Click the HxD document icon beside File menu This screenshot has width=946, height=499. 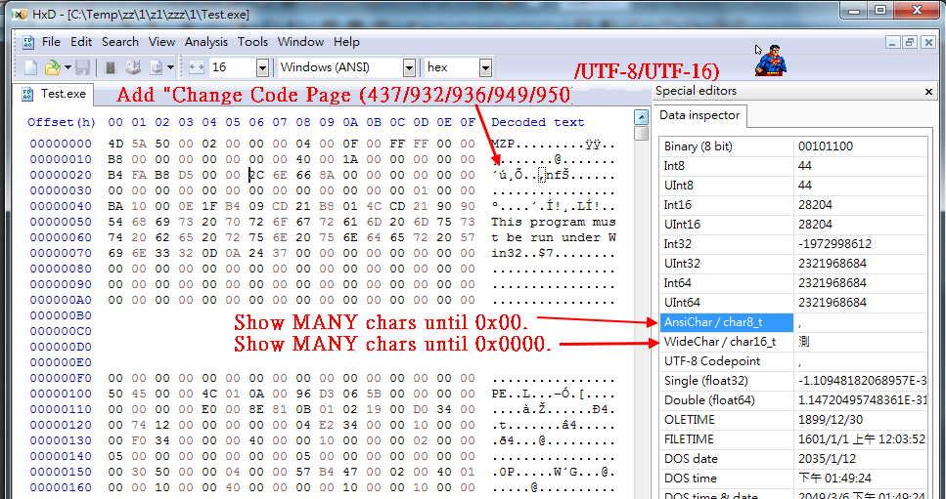pyautogui.click(x=27, y=42)
